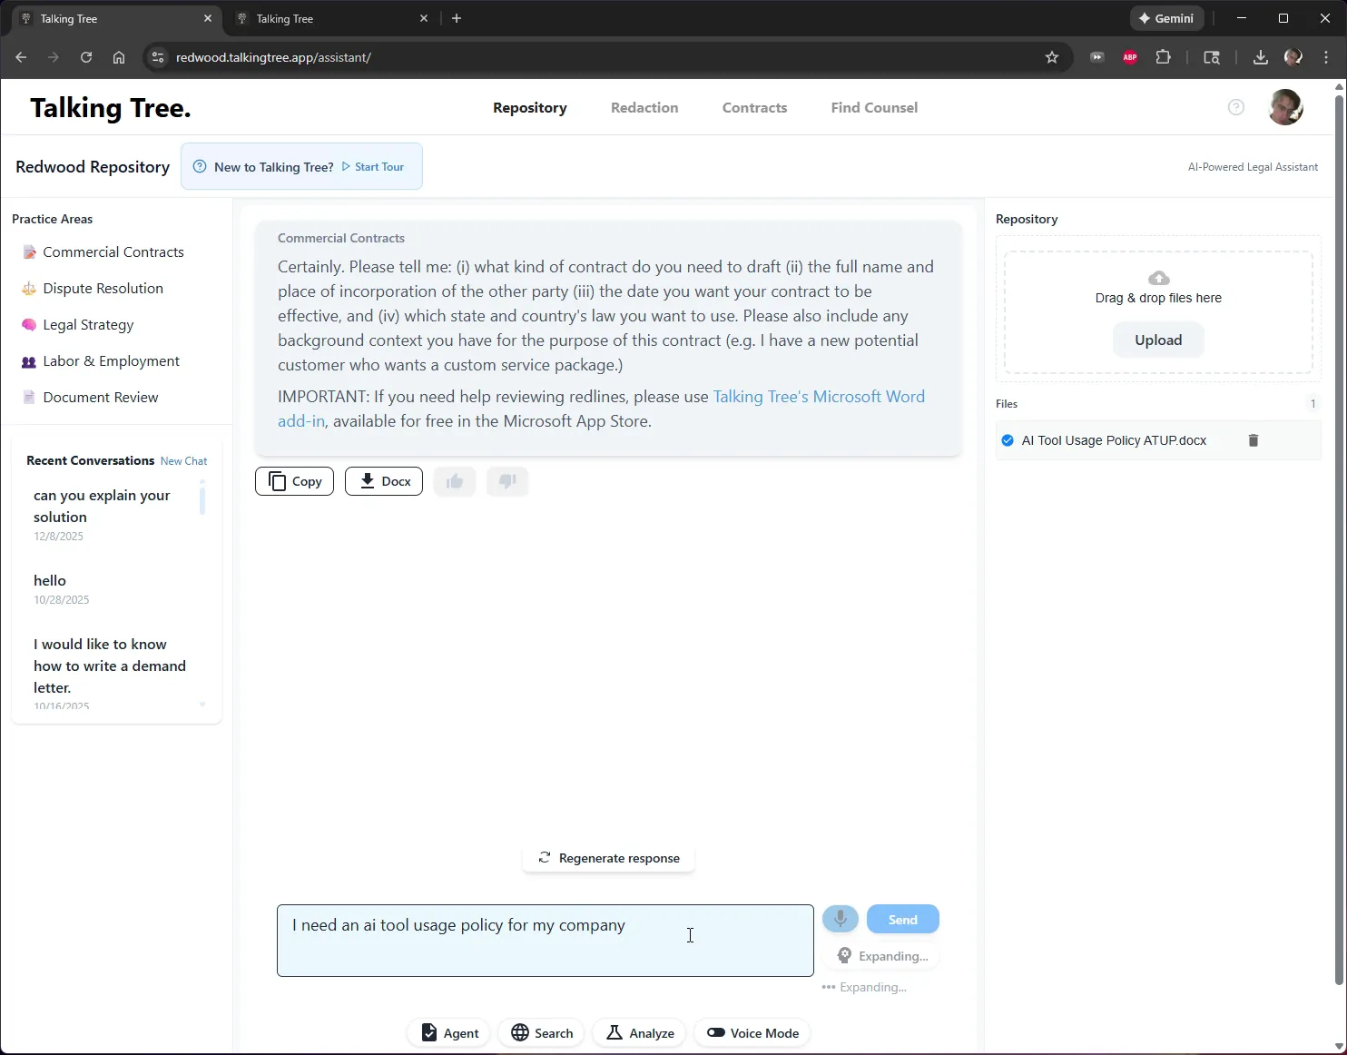Go to browser home page

(x=119, y=57)
